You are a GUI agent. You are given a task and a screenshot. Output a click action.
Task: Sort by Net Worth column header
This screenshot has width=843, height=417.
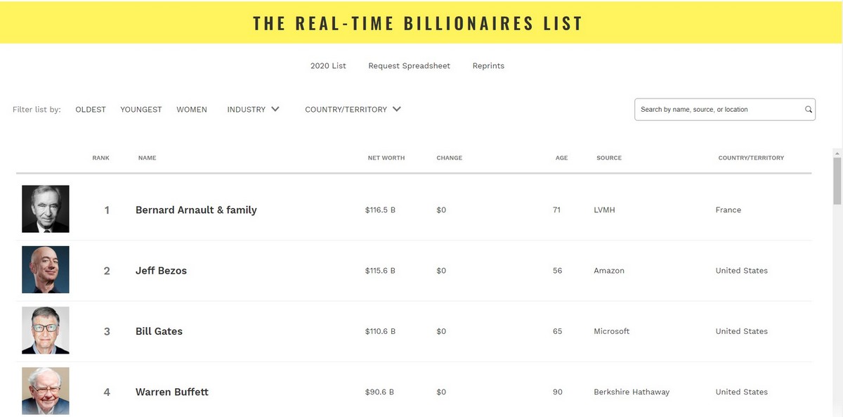click(x=386, y=158)
